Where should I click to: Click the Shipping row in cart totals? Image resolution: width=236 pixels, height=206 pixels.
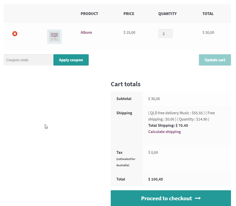(x=124, y=113)
